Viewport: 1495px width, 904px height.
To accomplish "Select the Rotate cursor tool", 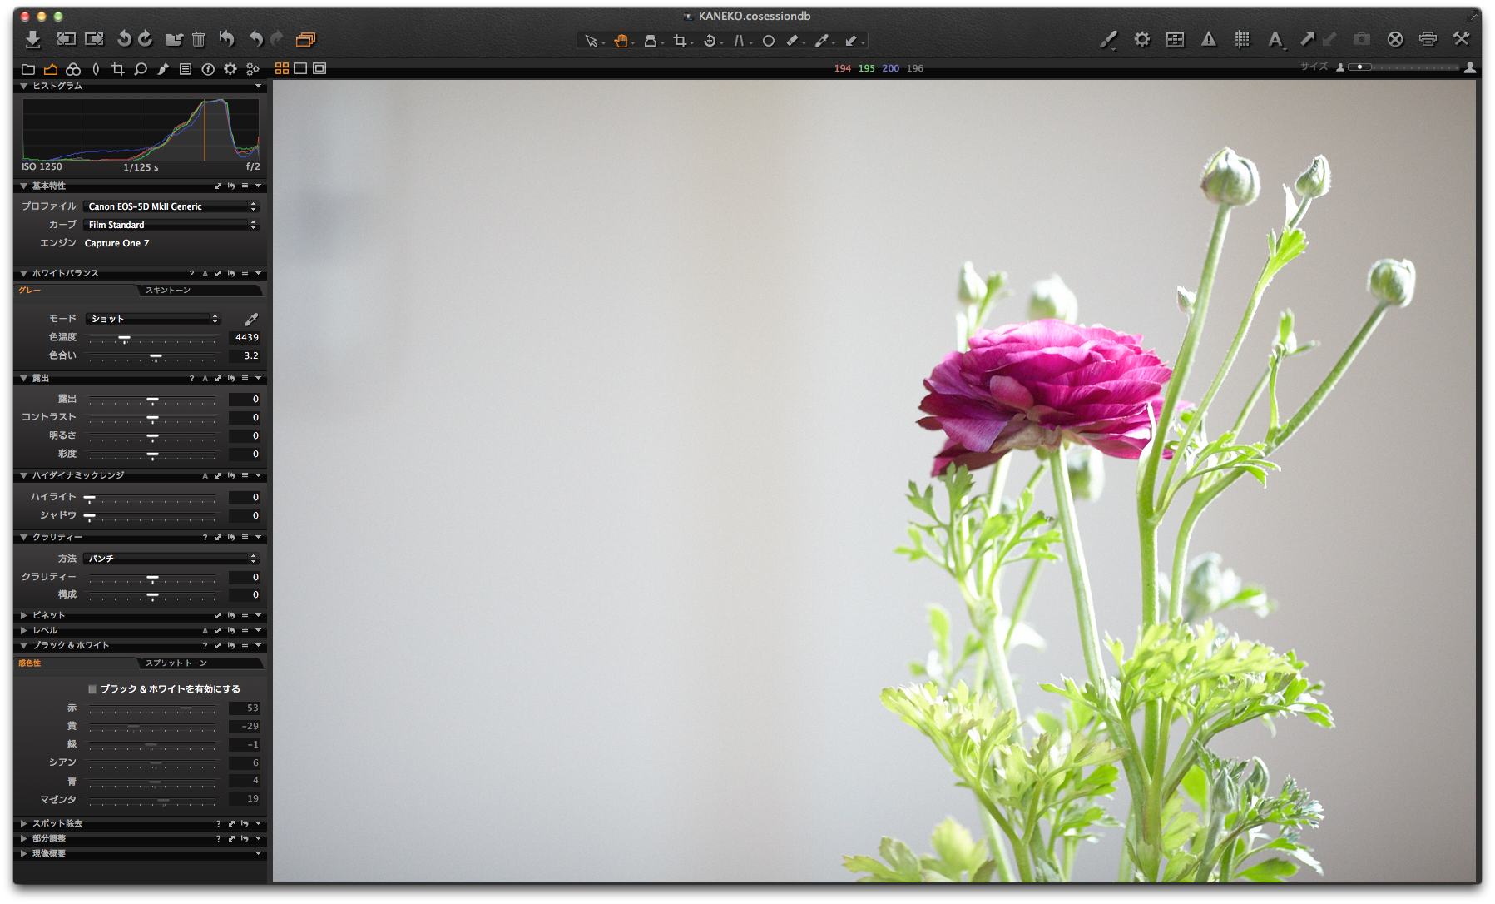I will pos(710,39).
